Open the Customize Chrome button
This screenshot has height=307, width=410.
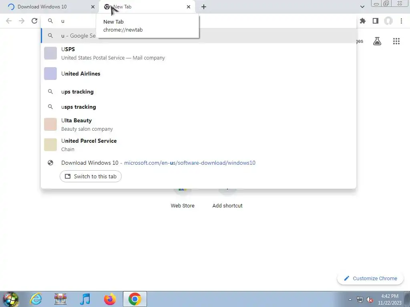(371, 279)
